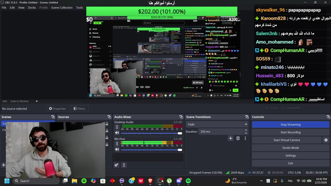Float the Audio Mixer dock header icon
The image size is (331, 186).
tap(181, 117)
